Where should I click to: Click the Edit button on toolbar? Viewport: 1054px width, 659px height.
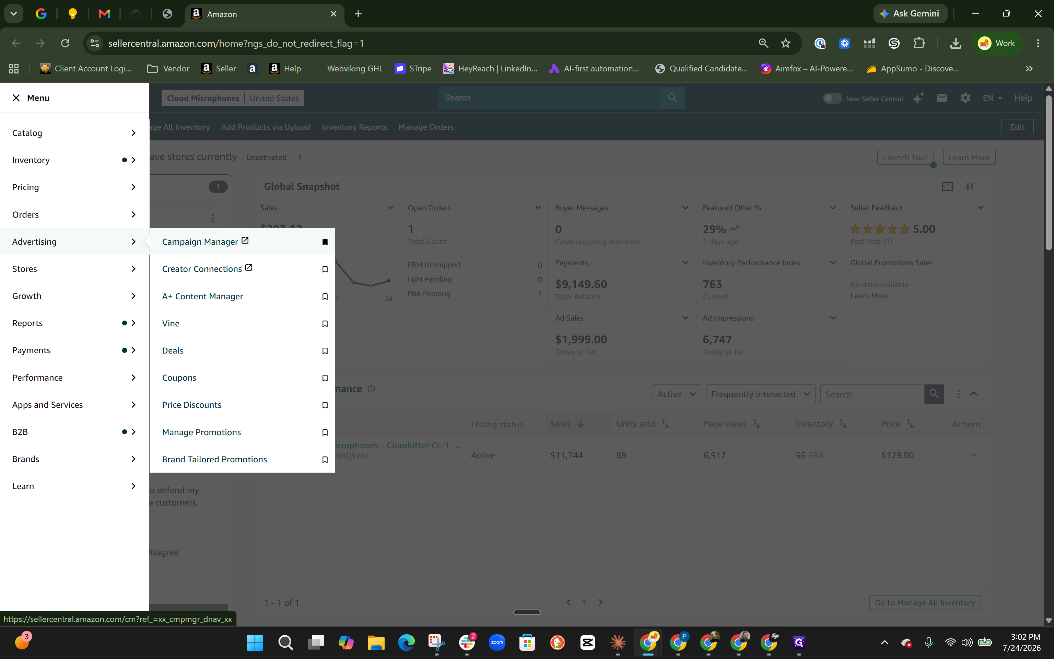pyautogui.click(x=1017, y=127)
